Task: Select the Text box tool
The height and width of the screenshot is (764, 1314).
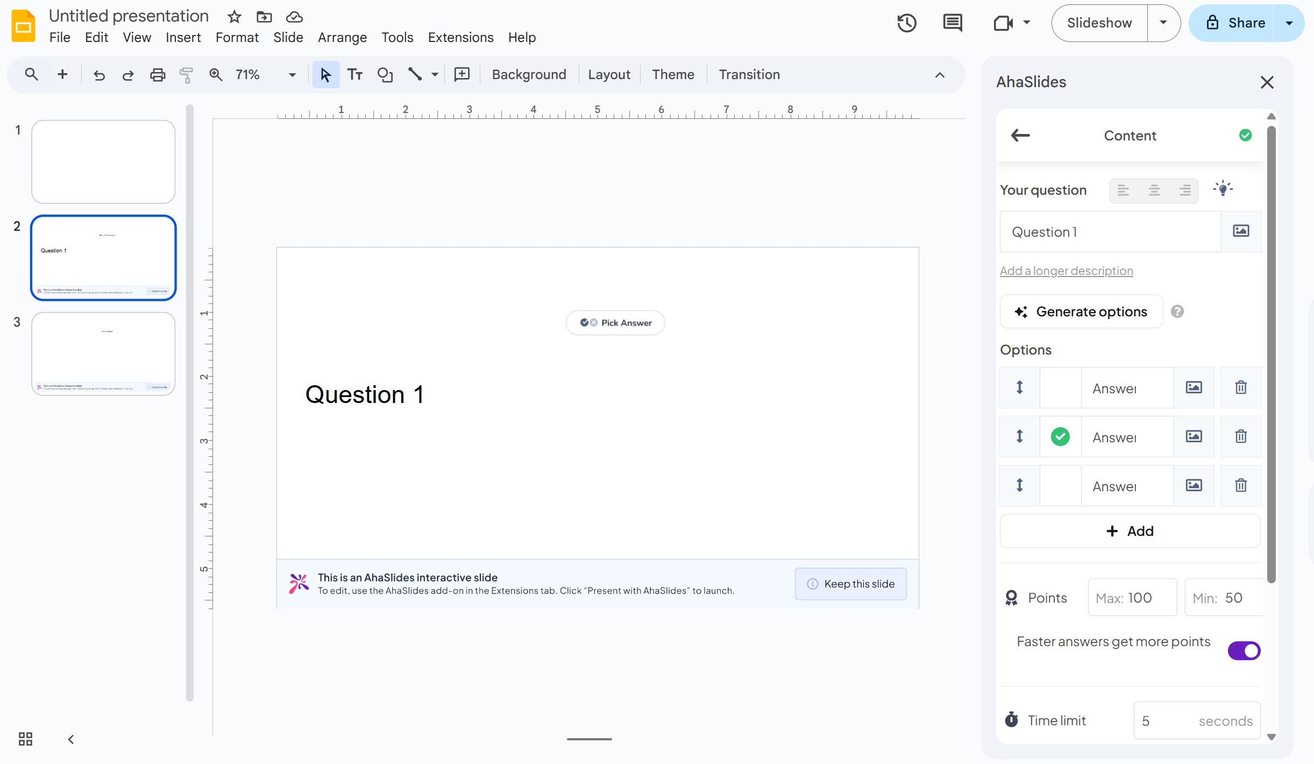Action: click(355, 74)
